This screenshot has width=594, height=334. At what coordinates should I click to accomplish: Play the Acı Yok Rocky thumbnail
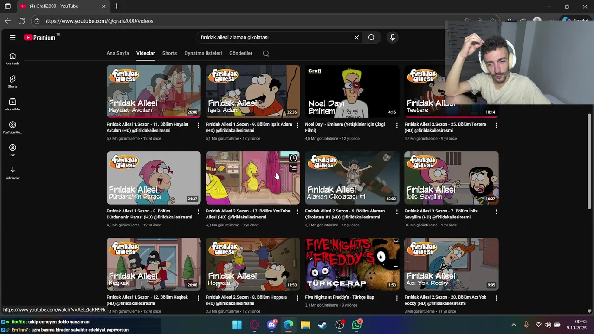(452, 264)
